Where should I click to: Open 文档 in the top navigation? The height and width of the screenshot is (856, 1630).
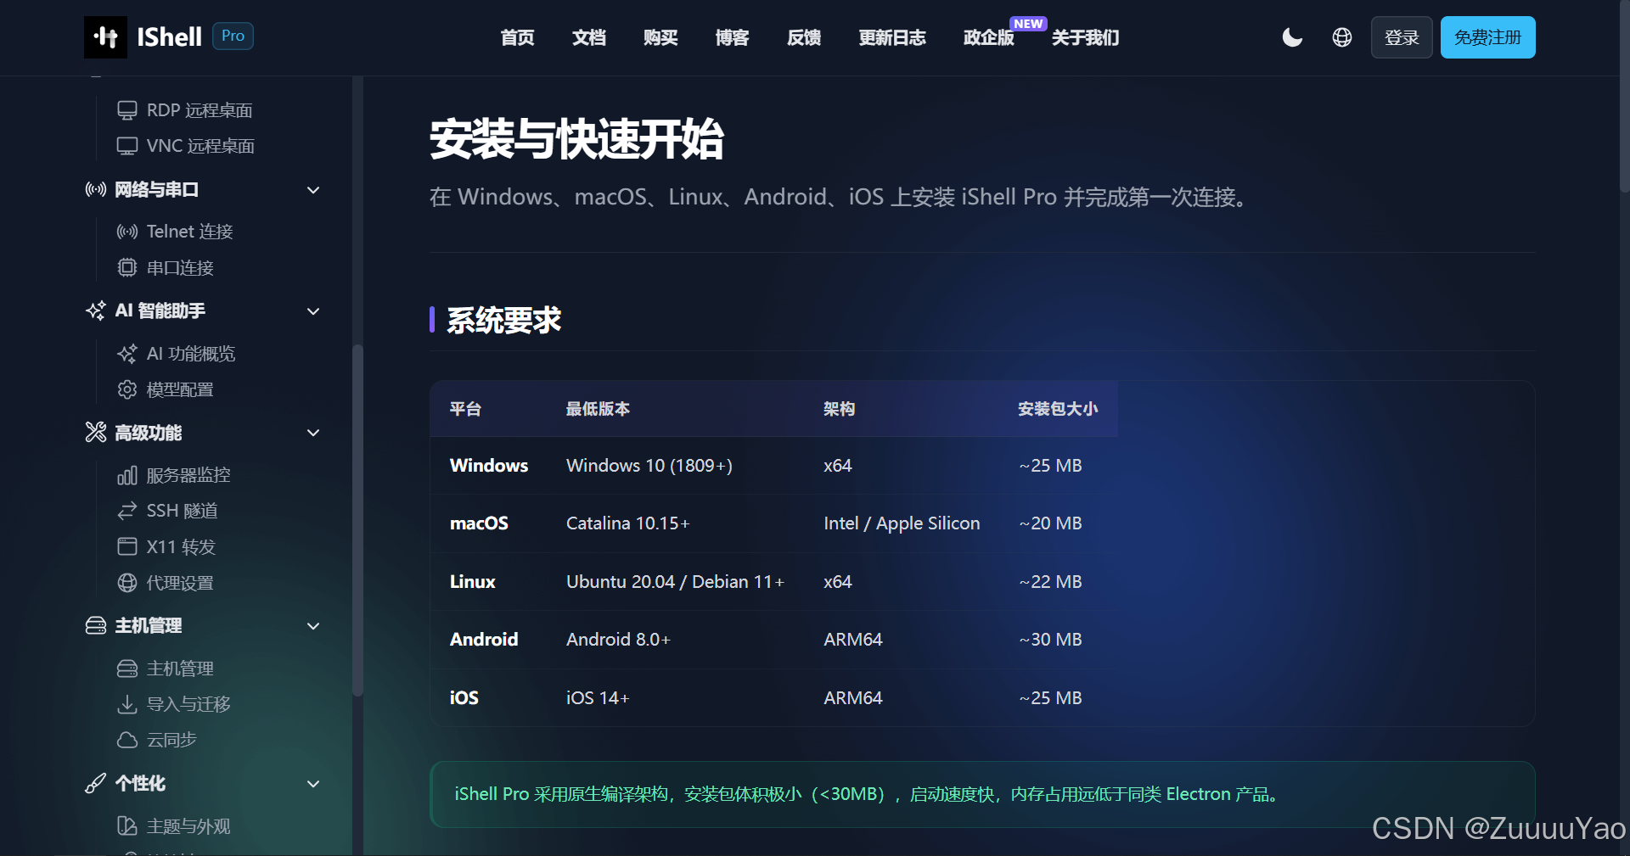click(589, 37)
